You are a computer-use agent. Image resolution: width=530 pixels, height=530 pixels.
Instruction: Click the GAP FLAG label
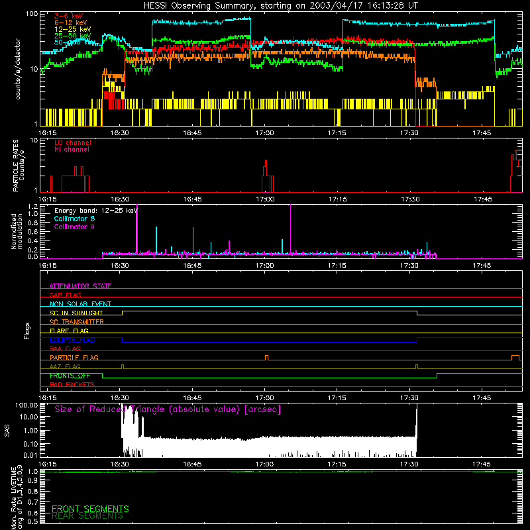pos(65,295)
